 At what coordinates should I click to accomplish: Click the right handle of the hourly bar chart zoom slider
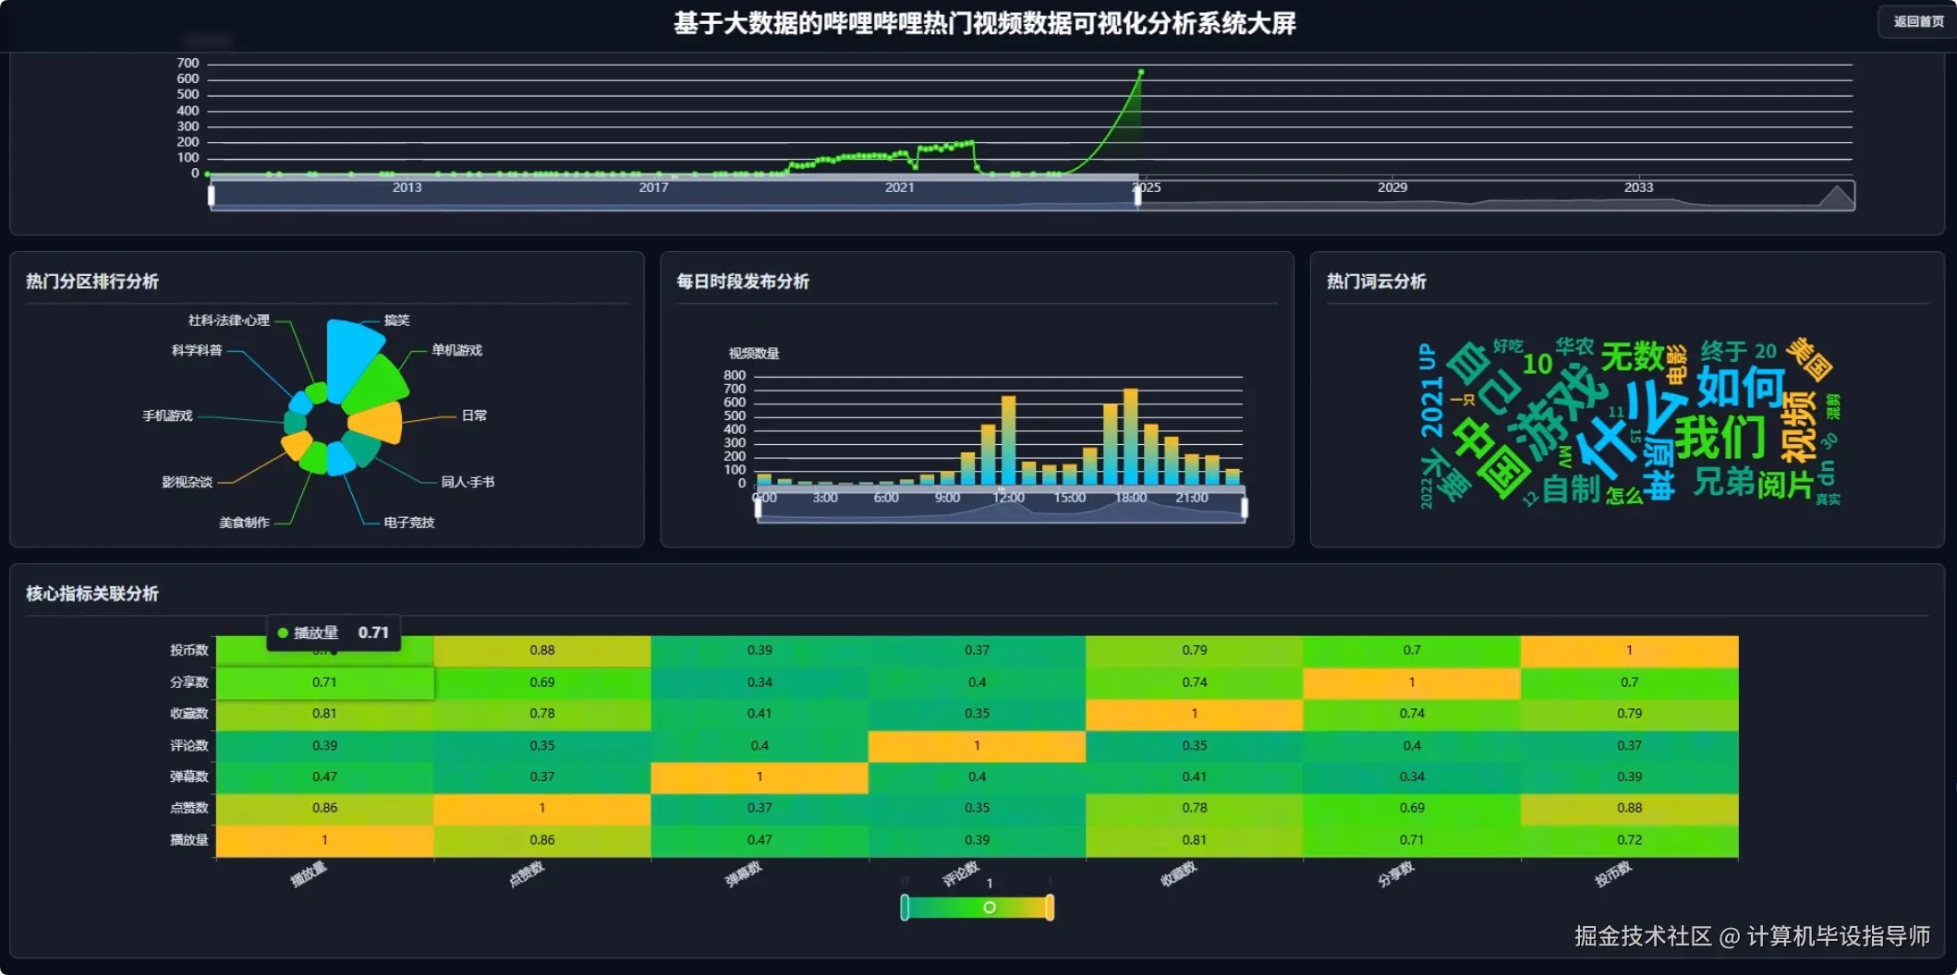coord(1245,507)
